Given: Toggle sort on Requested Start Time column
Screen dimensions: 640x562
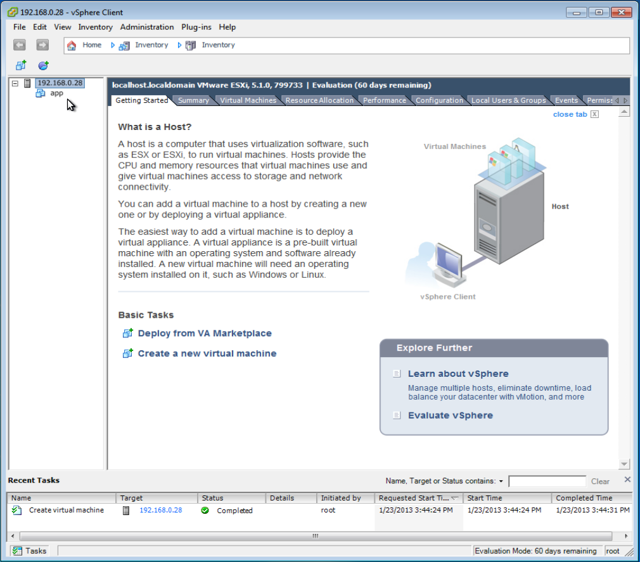Looking at the screenshot, I should [418, 498].
